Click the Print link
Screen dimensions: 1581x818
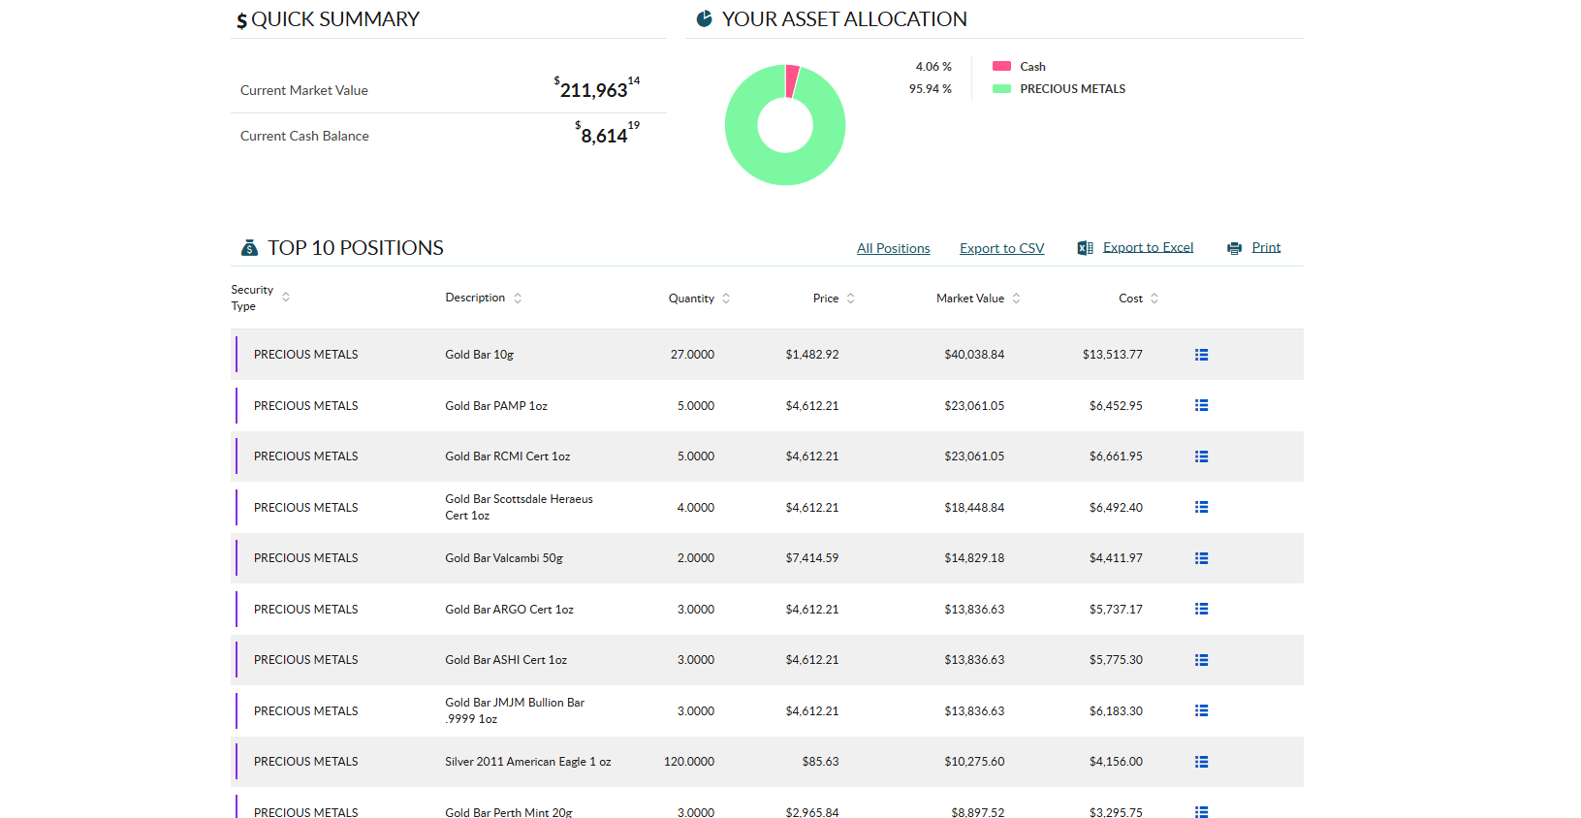click(x=1266, y=247)
